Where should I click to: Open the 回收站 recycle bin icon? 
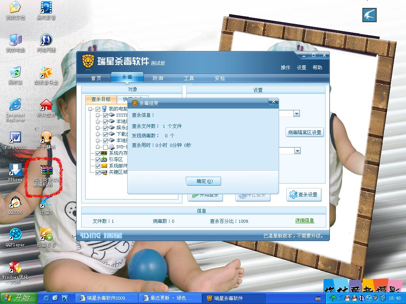pos(15,76)
